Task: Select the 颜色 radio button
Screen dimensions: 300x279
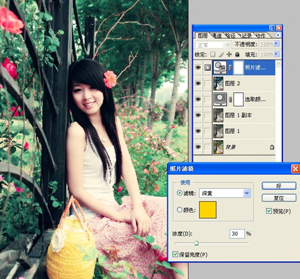Action: (x=179, y=210)
